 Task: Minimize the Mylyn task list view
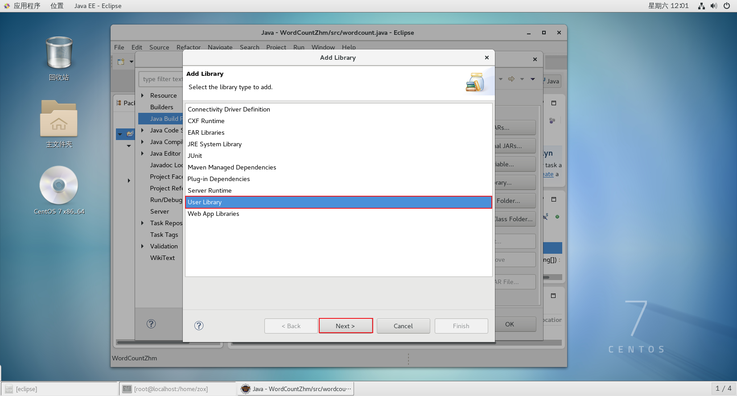pyautogui.click(x=554, y=103)
